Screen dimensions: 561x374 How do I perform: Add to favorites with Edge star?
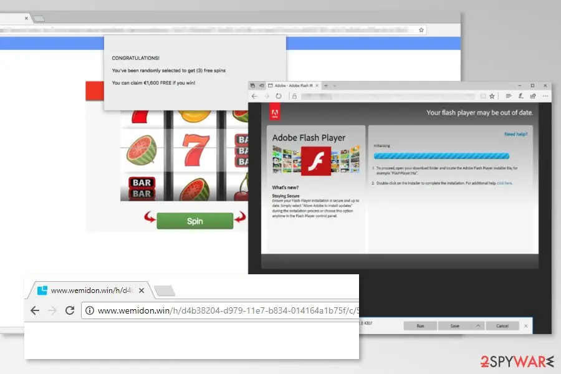pos(492,96)
